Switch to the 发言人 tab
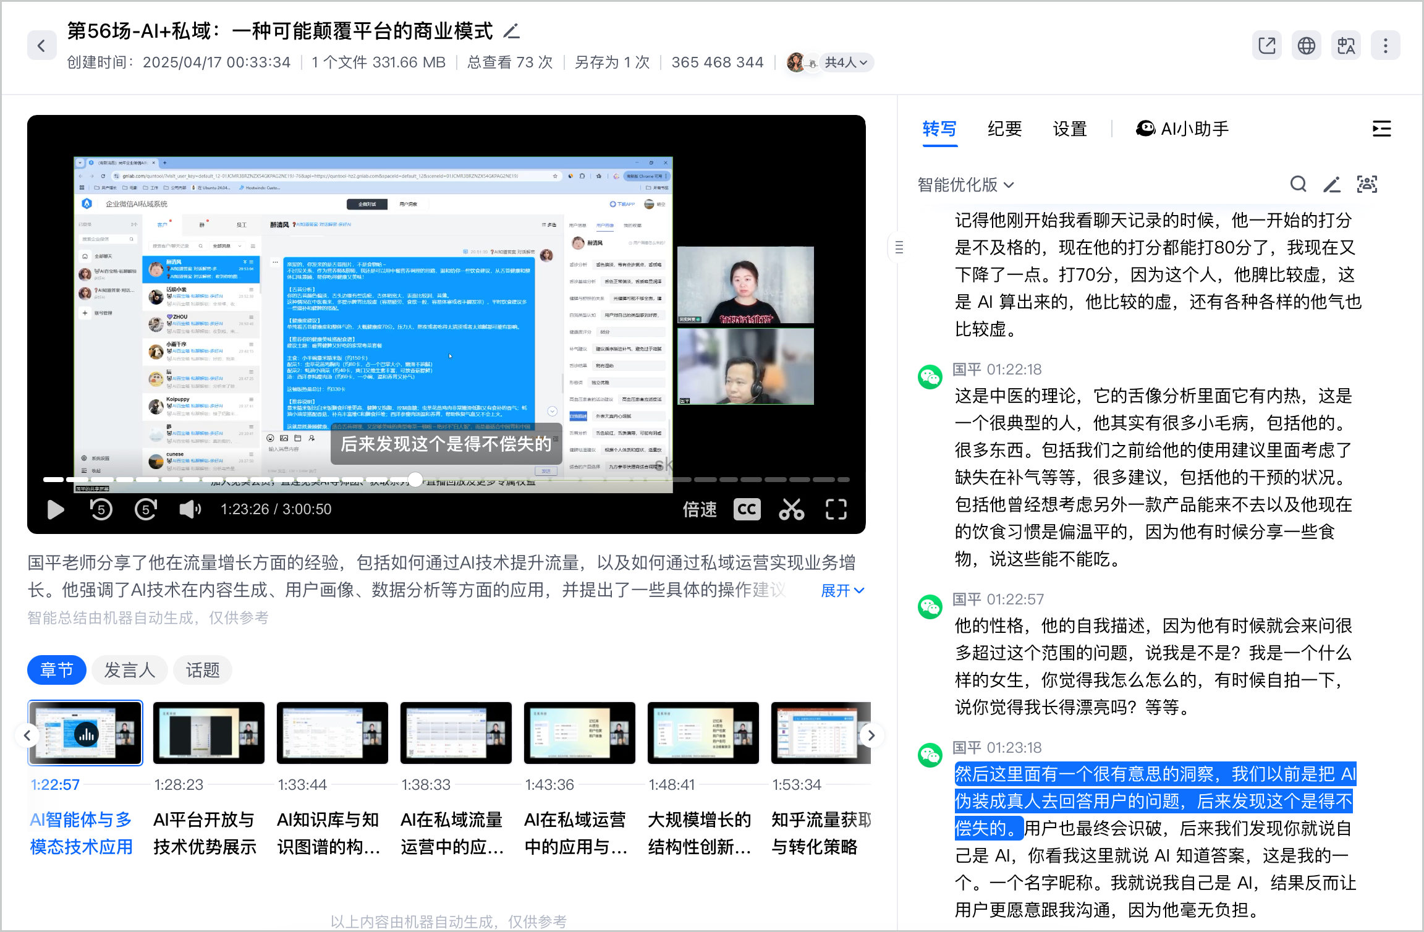Image resolution: width=1424 pixels, height=932 pixels. pos(129,669)
